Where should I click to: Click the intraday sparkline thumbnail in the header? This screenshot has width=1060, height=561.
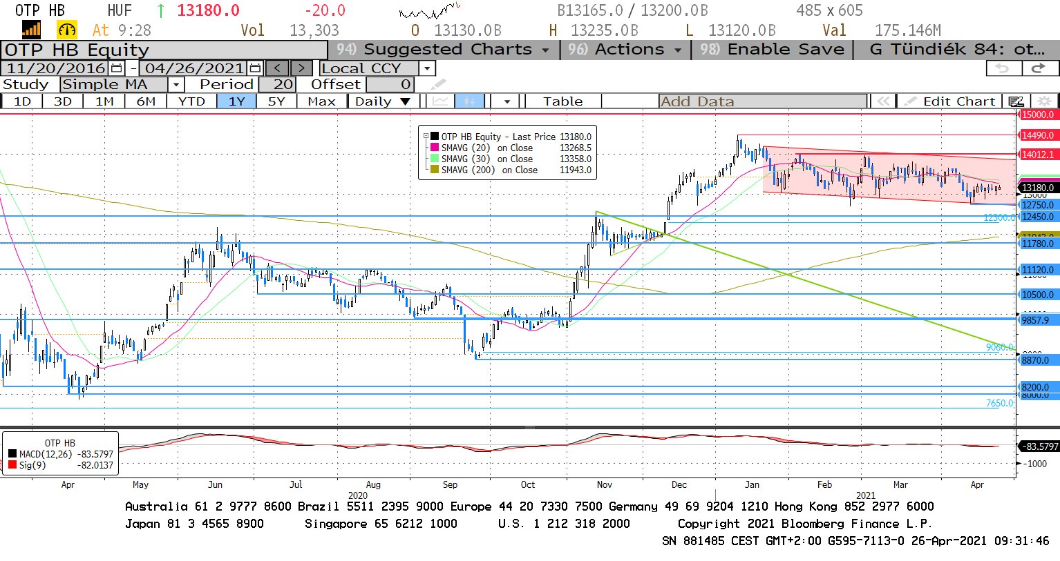pyautogui.click(x=429, y=11)
